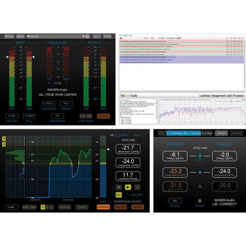This screenshot has width=246, height=246.
Task: Click Correct button in LM-Correct
Action: (x=236, y=133)
